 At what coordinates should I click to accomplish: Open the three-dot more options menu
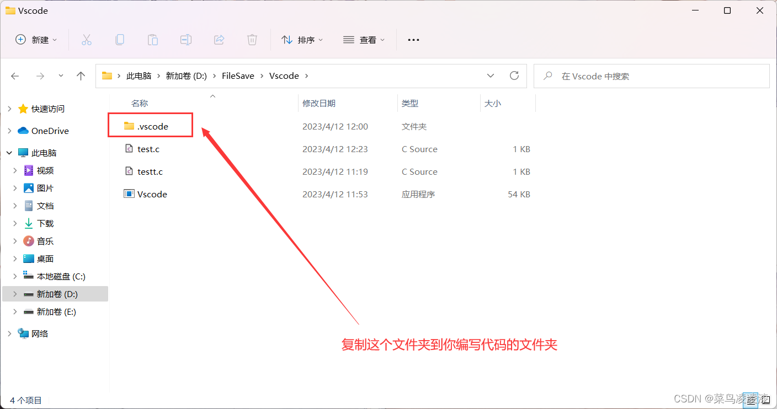[x=413, y=40]
